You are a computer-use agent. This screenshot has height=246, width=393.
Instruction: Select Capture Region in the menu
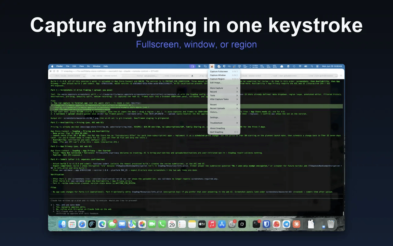pyautogui.click(x=224, y=79)
